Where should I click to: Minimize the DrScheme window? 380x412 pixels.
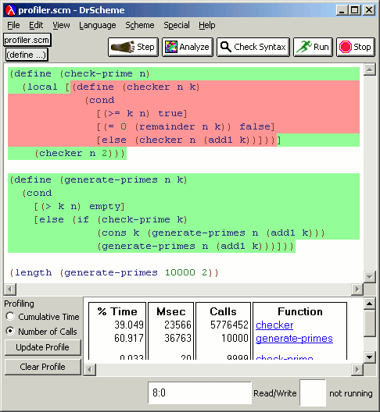pyautogui.click(x=342, y=10)
